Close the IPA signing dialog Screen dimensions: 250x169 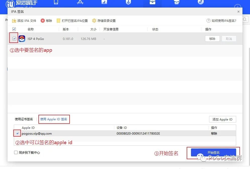click(238, 12)
